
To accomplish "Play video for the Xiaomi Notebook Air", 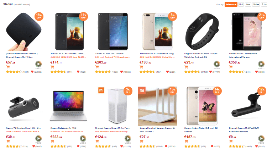I will pyautogui.click(x=83, y=139).
